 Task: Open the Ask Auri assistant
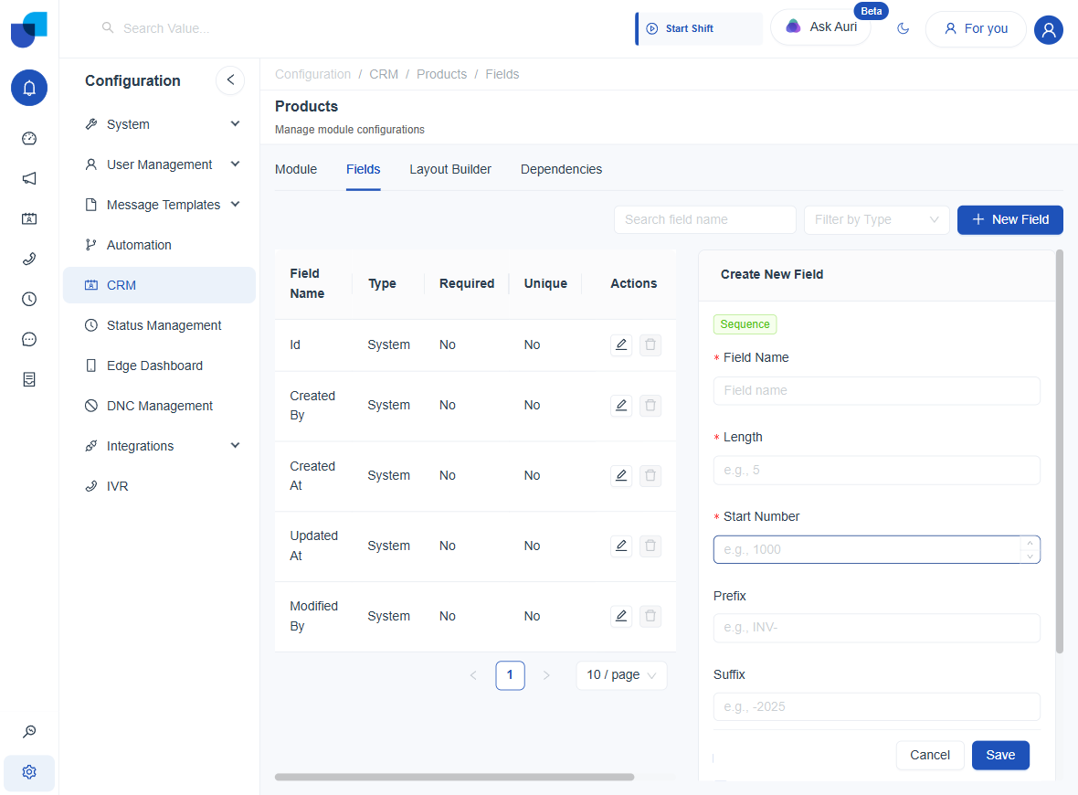(821, 27)
